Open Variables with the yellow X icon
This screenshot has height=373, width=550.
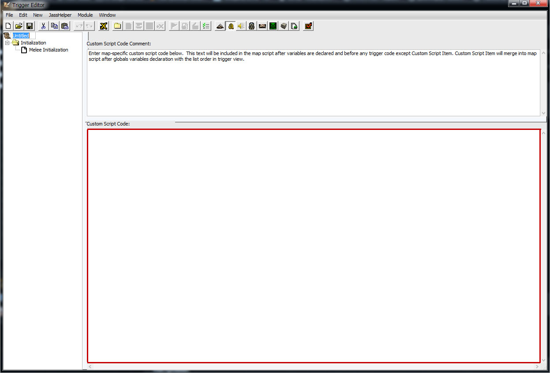[104, 26]
